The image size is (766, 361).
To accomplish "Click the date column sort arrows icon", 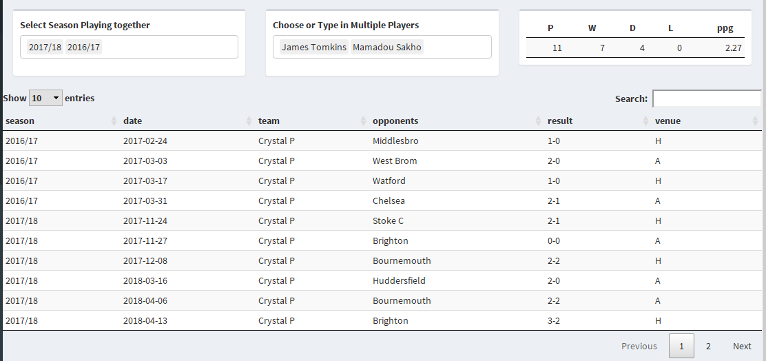I will click(x=249, y=121).
